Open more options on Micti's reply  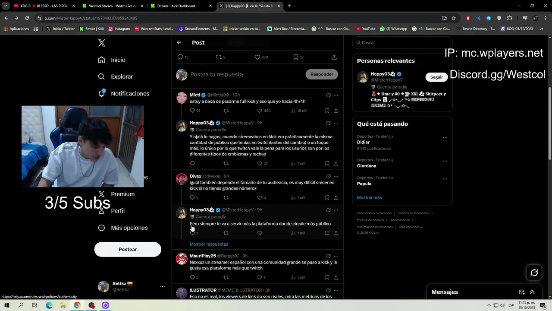pyautogui.click(x=336, y=95)
